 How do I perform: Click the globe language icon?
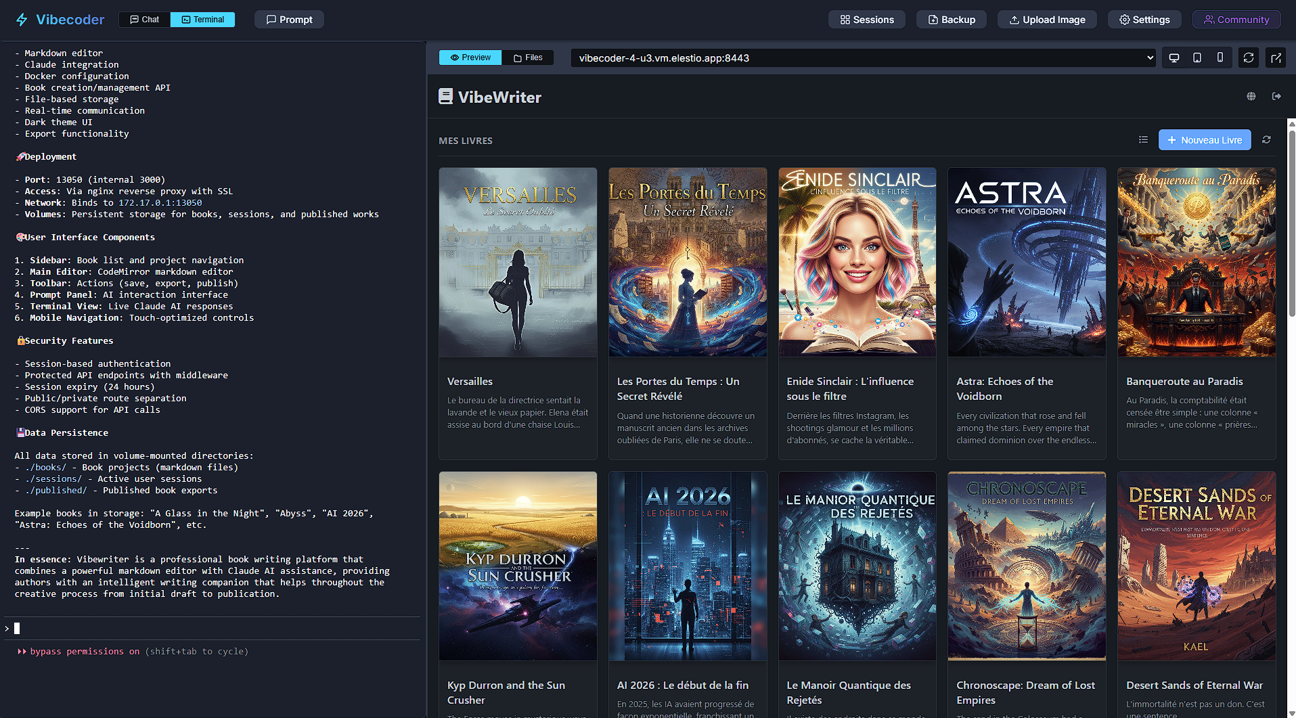coord(1251,97)
